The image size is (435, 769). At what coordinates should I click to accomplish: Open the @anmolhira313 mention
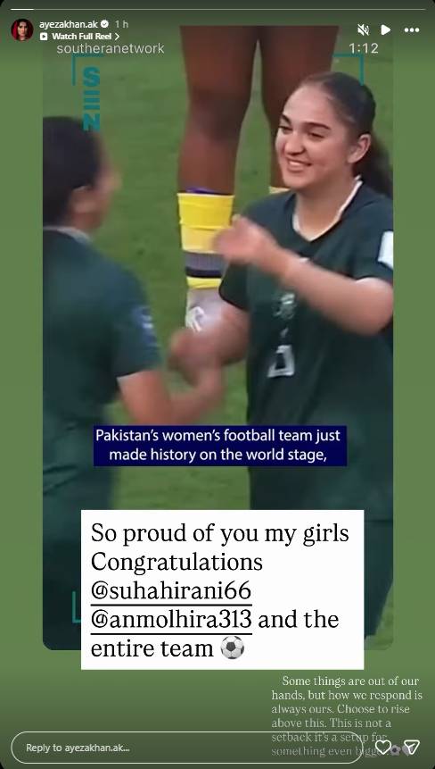171,620
